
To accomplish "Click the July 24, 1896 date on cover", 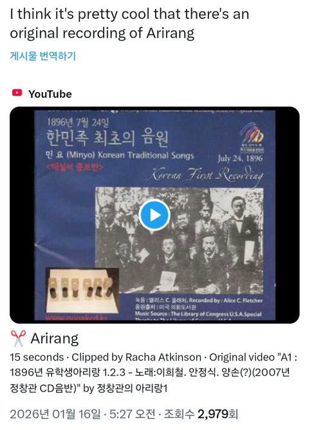I will (240, 158).
